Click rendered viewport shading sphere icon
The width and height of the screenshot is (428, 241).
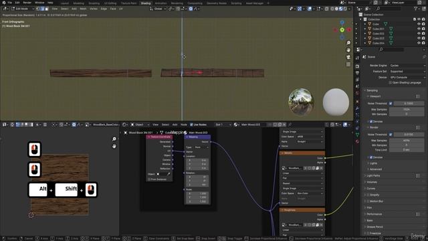pyautogui.click(x=345, y=9)
